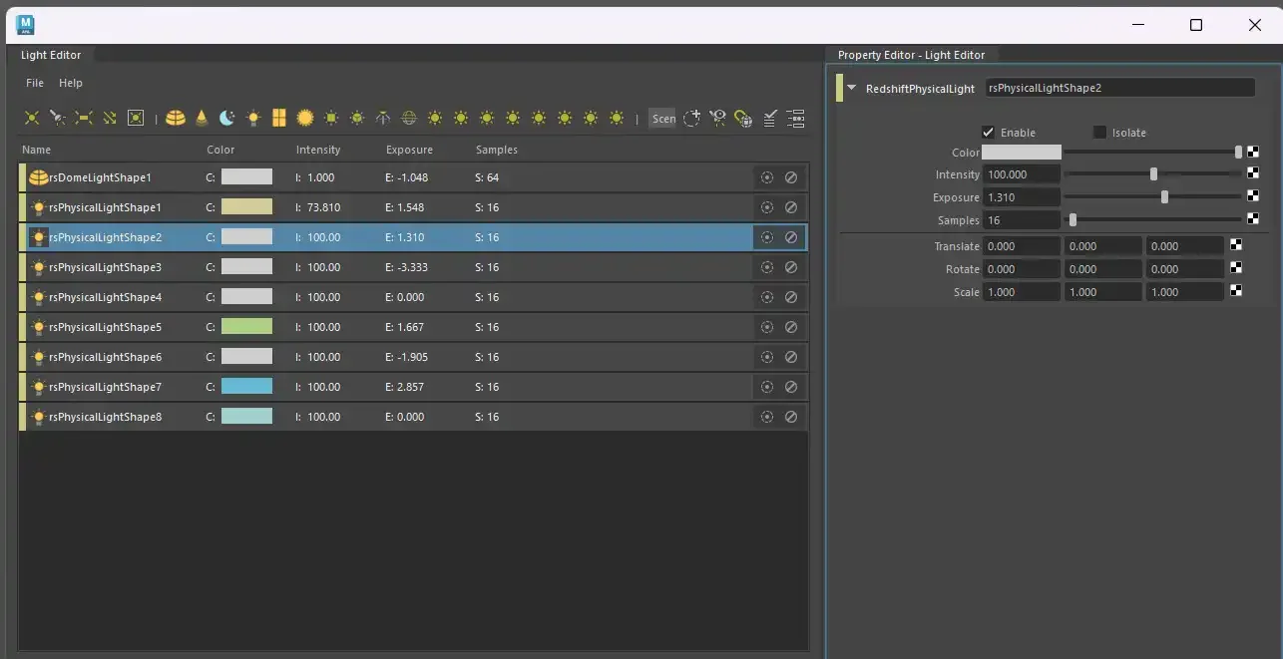Viewport: 1283px width, 659px height.
Task: Click exposure value E: -3.333
Action: tap(406, 267)
